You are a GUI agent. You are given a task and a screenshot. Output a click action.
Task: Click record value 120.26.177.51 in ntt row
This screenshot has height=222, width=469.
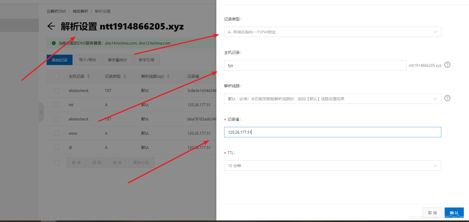(x=199, y=105)
